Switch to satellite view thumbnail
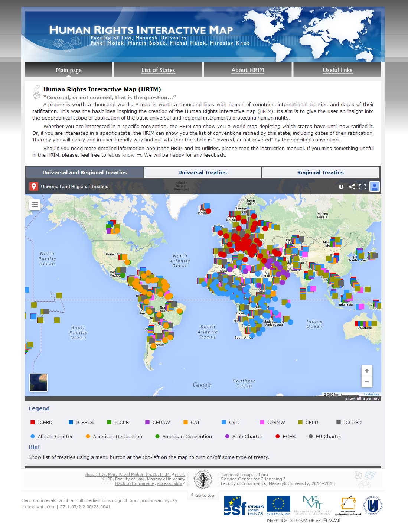The height and width of the screenshot is (525, 408). pos(39,382)
